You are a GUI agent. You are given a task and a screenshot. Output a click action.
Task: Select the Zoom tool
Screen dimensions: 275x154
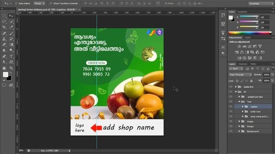[x=11, y=68]
